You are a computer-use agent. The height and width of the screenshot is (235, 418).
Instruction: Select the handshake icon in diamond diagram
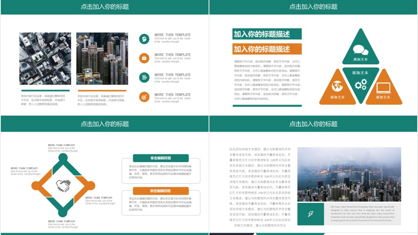(x=63, y=187)
